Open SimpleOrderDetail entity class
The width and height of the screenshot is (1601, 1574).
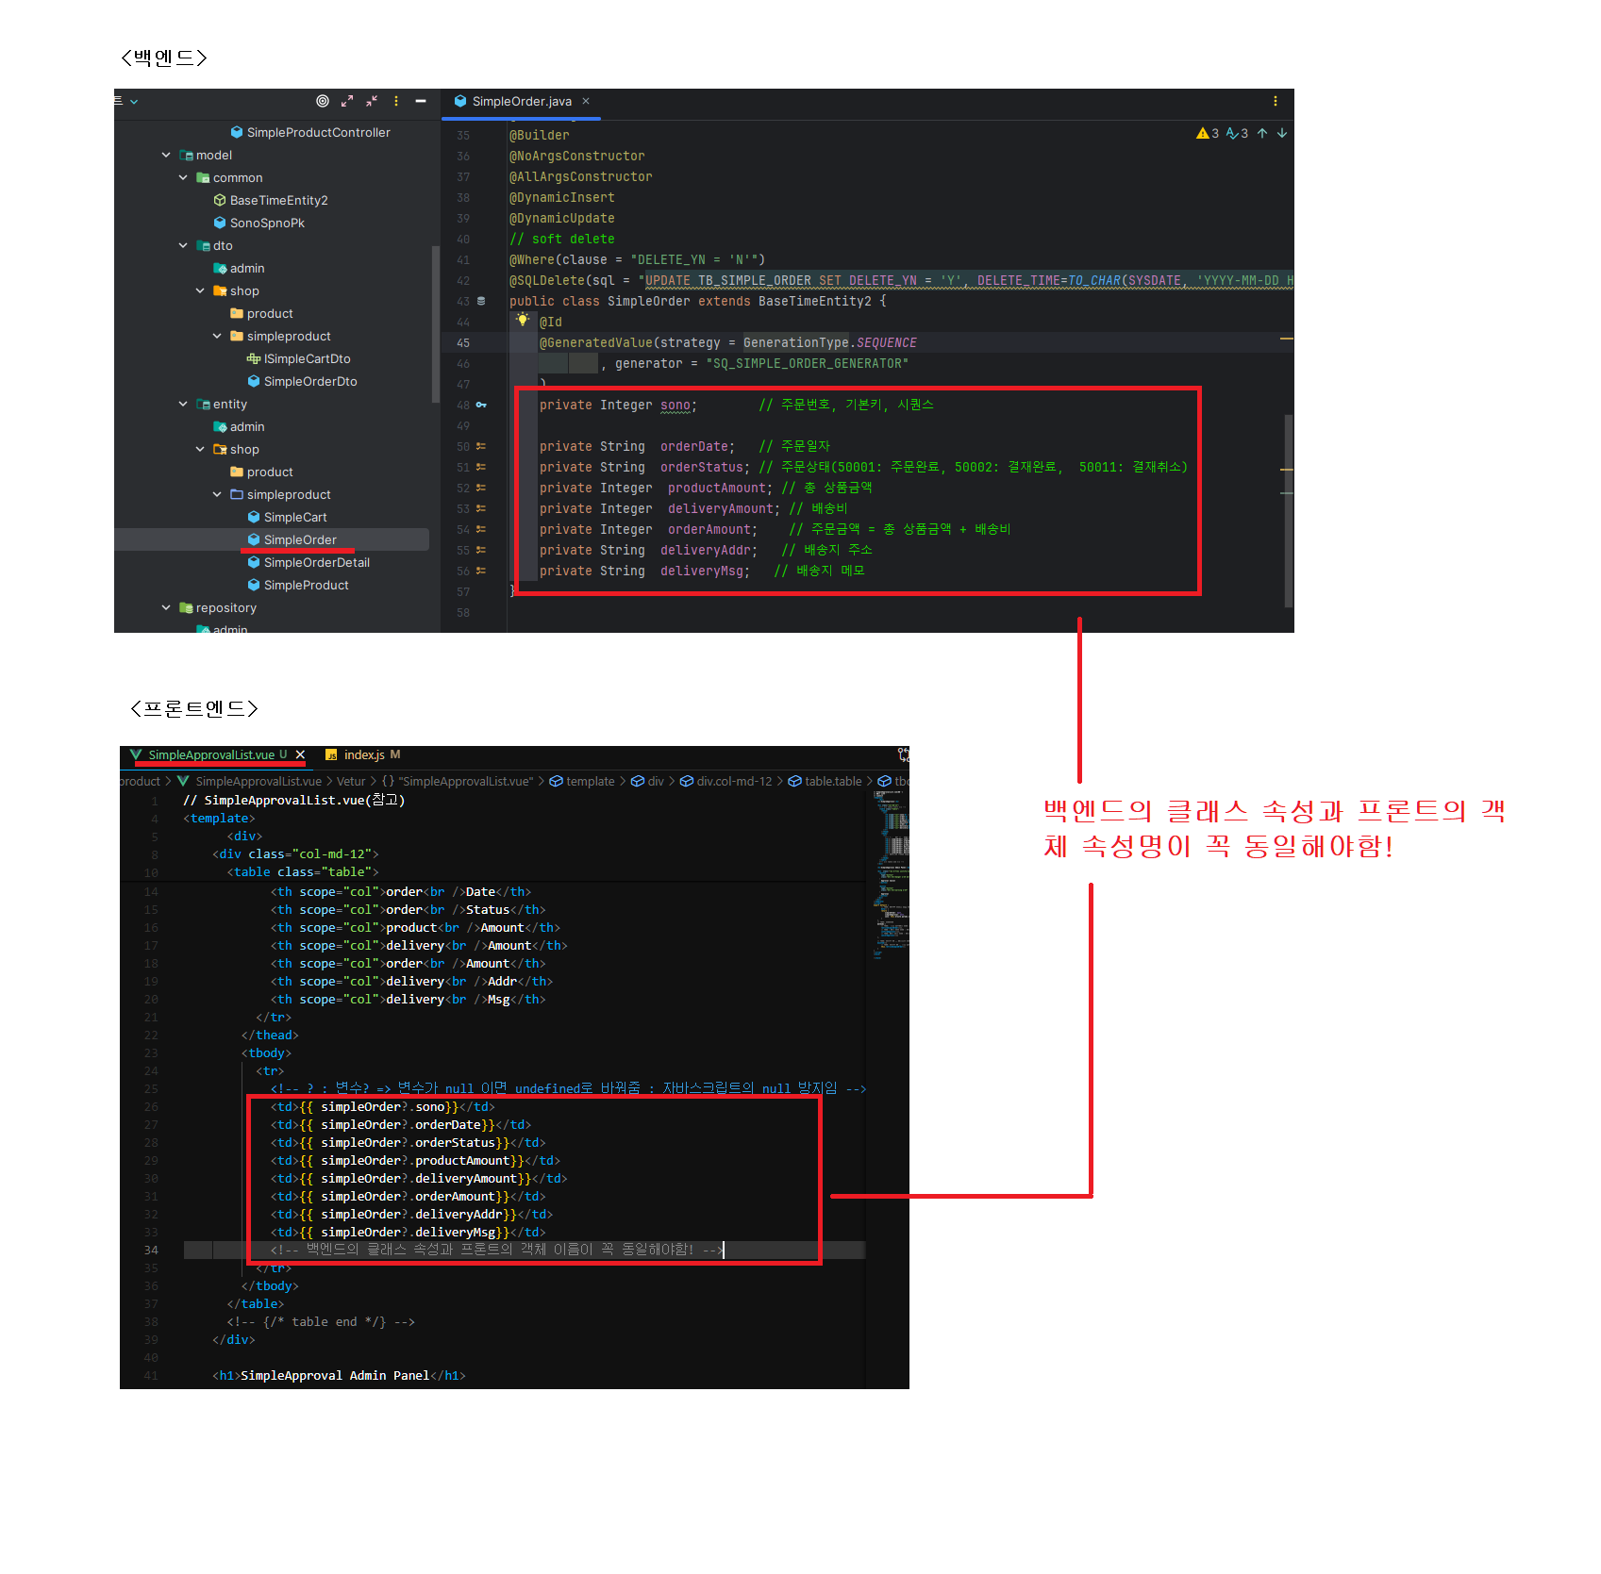(309, 562)
